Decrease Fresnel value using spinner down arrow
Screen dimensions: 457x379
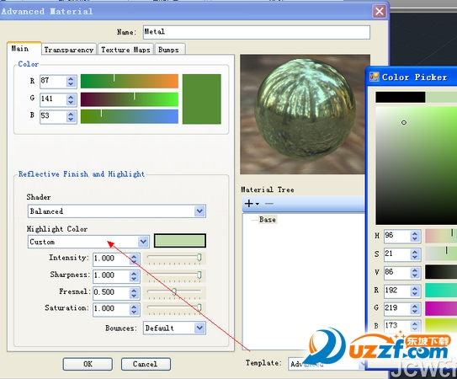point(134,296)
